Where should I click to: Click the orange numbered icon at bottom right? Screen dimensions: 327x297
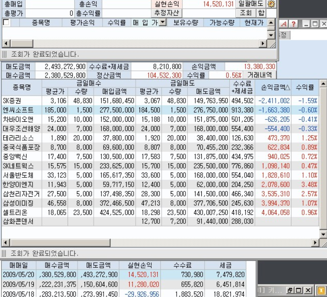pos(321,290)
